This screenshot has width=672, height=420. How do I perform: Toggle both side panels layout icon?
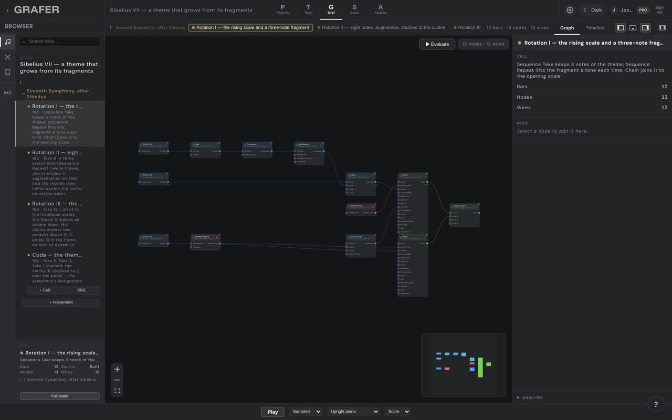[x=662, y=28]
